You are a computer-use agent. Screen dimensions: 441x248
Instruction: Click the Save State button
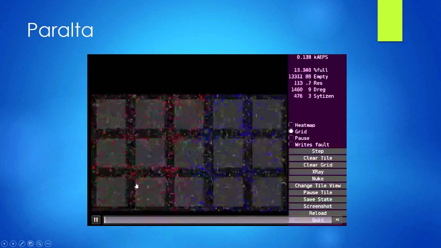coord(318,199)
